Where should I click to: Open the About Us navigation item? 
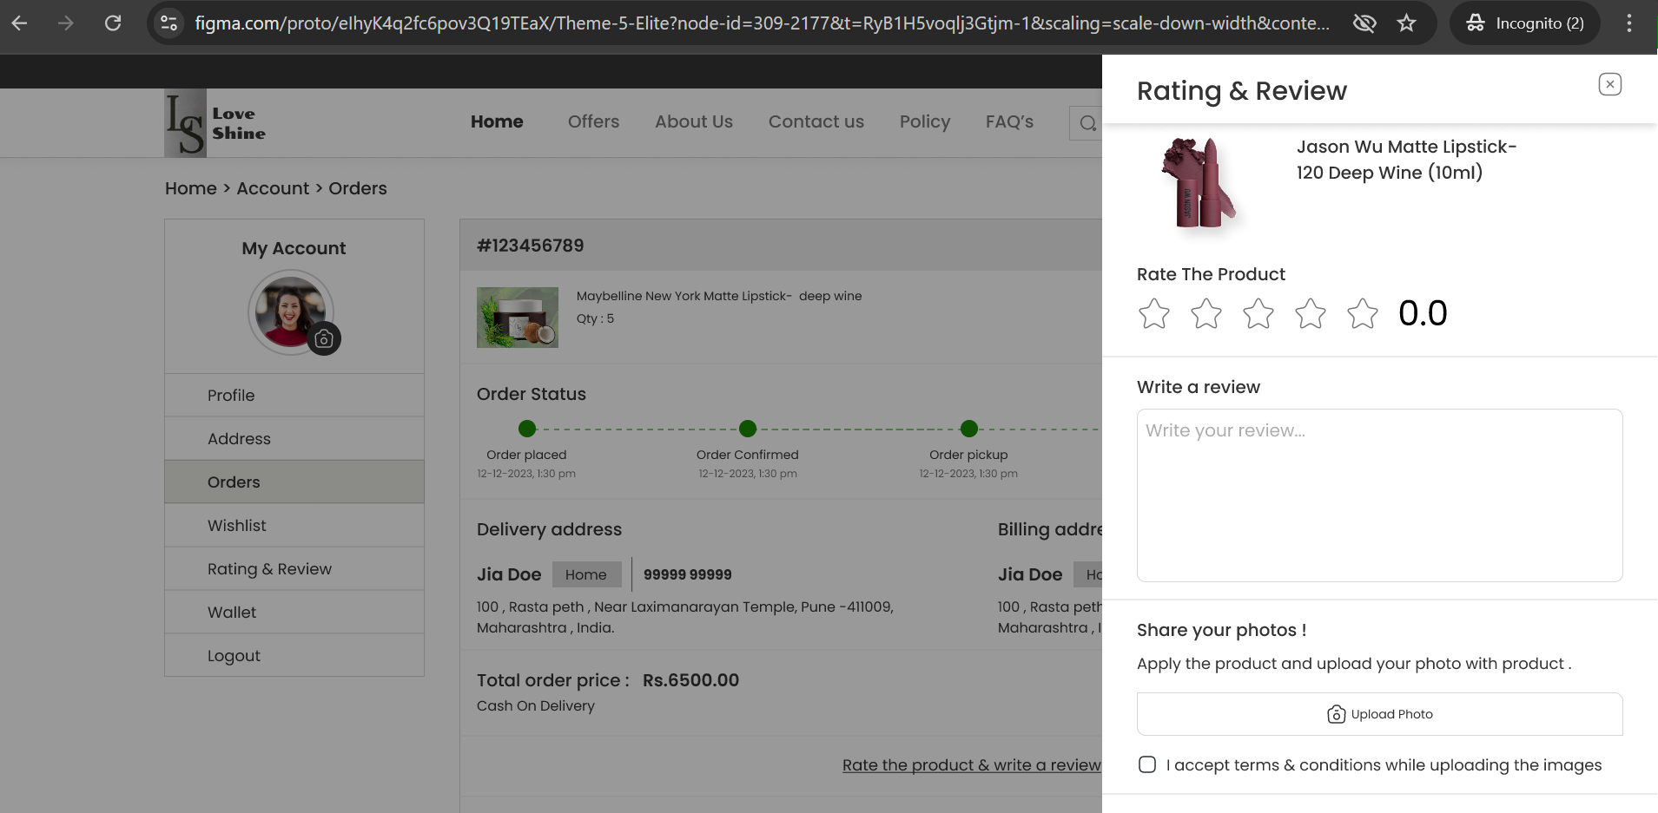(x=694, y=122)
